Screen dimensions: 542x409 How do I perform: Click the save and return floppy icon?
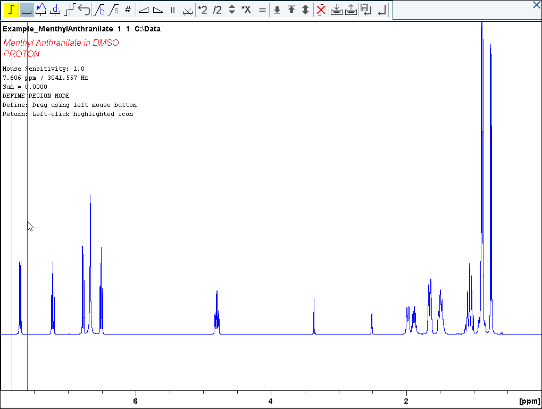pos(366,10)
